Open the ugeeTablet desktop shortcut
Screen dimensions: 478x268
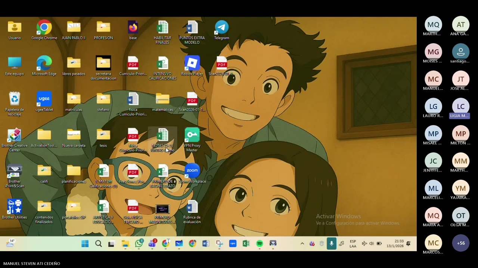pyautogui.click(x=44, y=102)
